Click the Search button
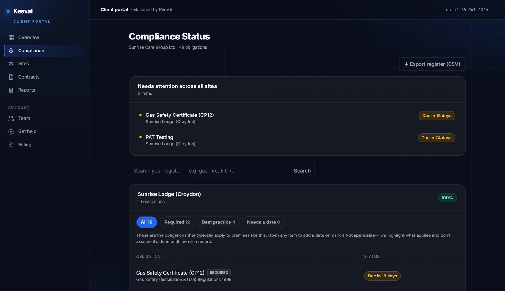The height and width of the screenshot is (291, 505). (302, 171)
